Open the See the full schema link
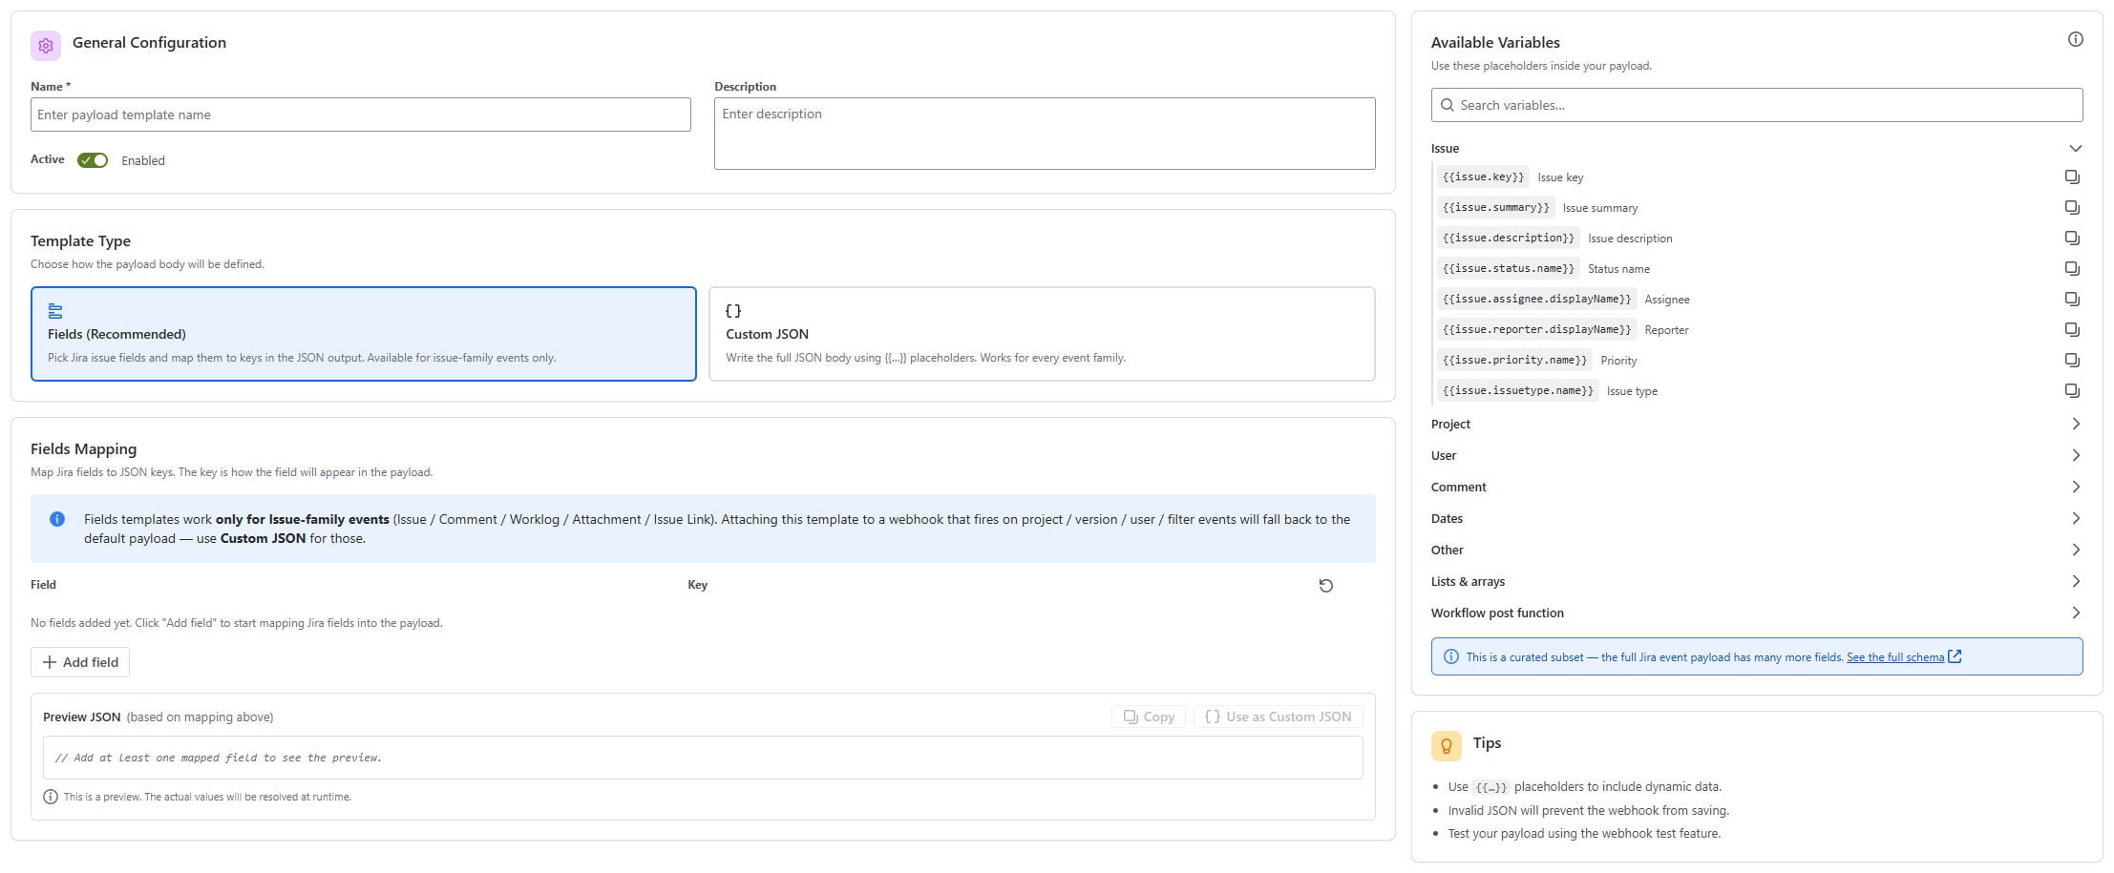 1904,656
